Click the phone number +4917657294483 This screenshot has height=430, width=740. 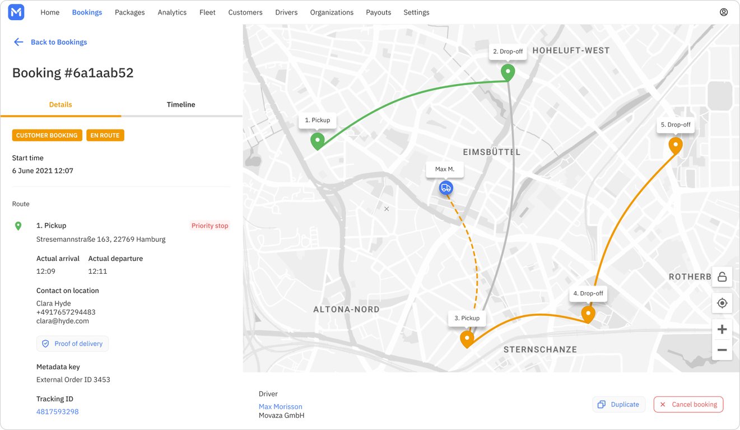pyautogui.click(x=66, y=312)
